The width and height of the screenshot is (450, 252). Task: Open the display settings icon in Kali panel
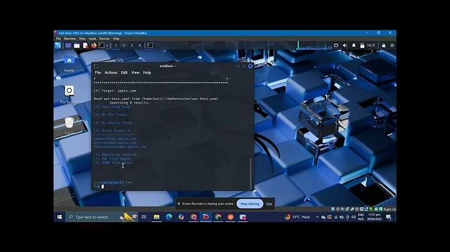tap(336, 46)
